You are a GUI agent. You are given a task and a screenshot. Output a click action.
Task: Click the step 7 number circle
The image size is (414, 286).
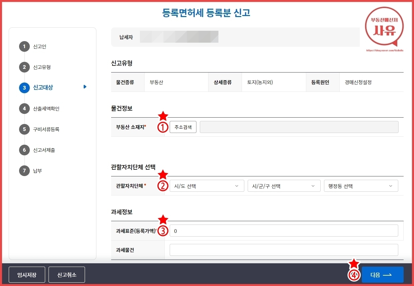24,171
